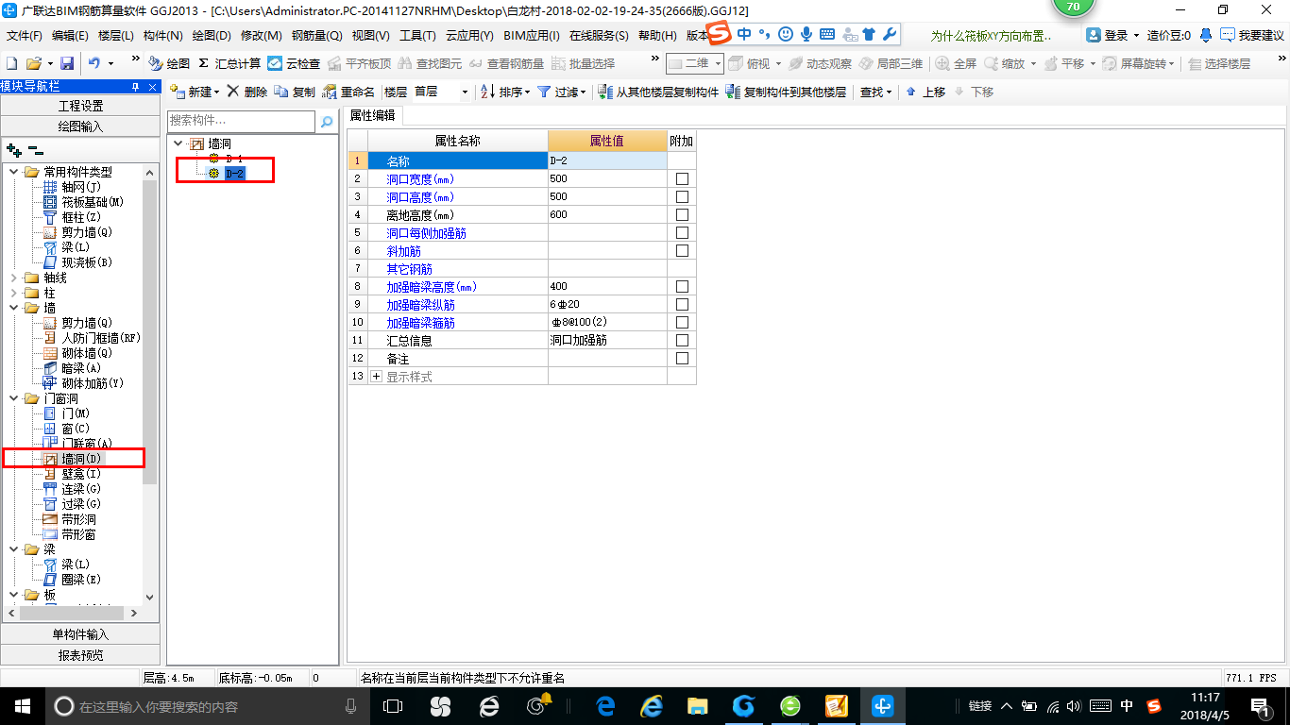Open BIM应用(I) menu
Screen dimensions: 1290x725
click(532, 36)
